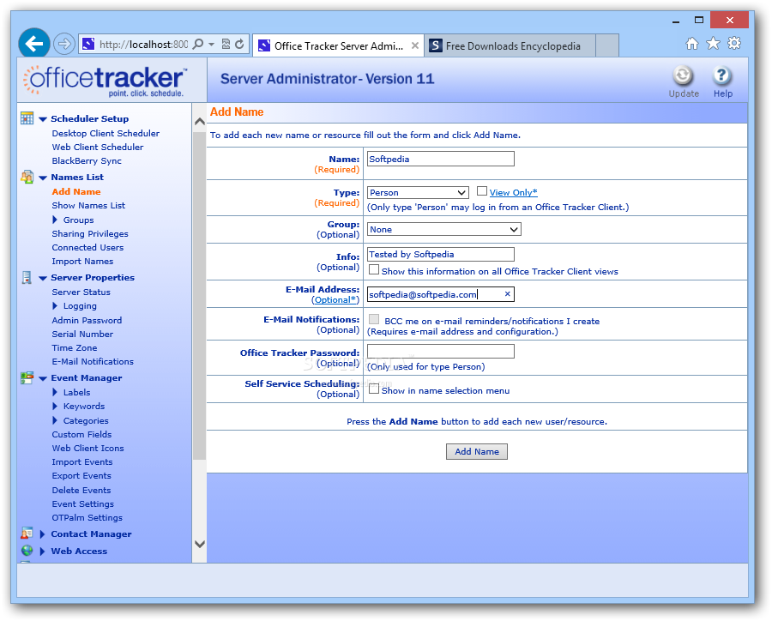
Task: Collapse the Scheduler Setup section
Action: pos(43,119)
